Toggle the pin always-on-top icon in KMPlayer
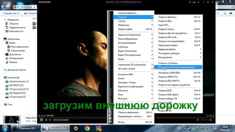The width and height of the screenshot is (235, 132). pyautogui.click(x=194, y=2)
